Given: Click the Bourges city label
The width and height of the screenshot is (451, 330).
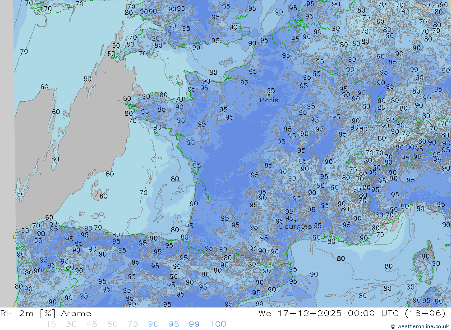Looking at the screenshot, I should point(295,226).
